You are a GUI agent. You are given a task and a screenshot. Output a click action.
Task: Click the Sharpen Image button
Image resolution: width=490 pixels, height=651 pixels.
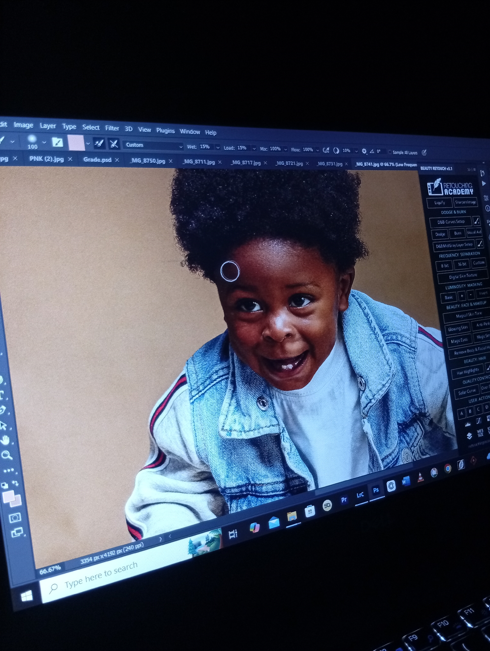[x=465, y=202]
